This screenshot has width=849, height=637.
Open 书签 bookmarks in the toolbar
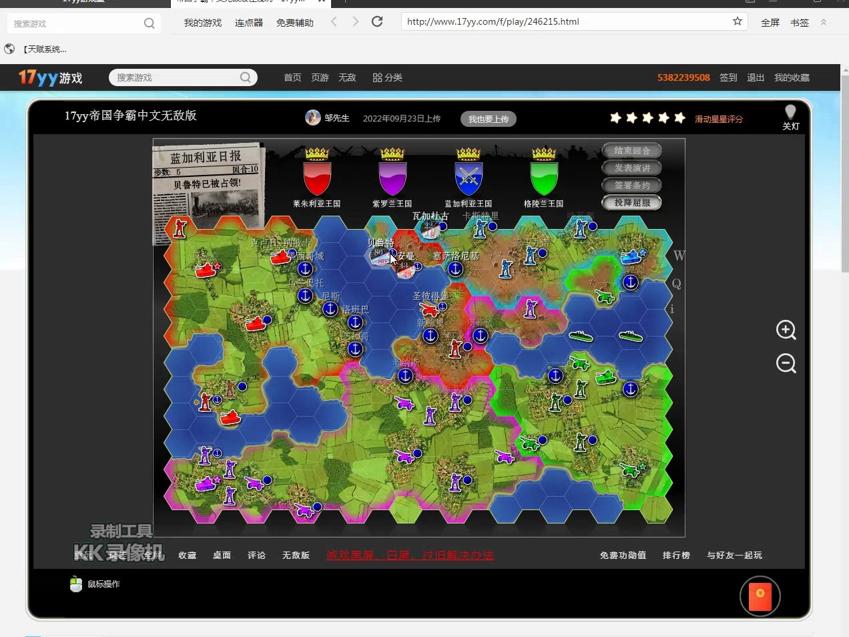click(800, 23)
